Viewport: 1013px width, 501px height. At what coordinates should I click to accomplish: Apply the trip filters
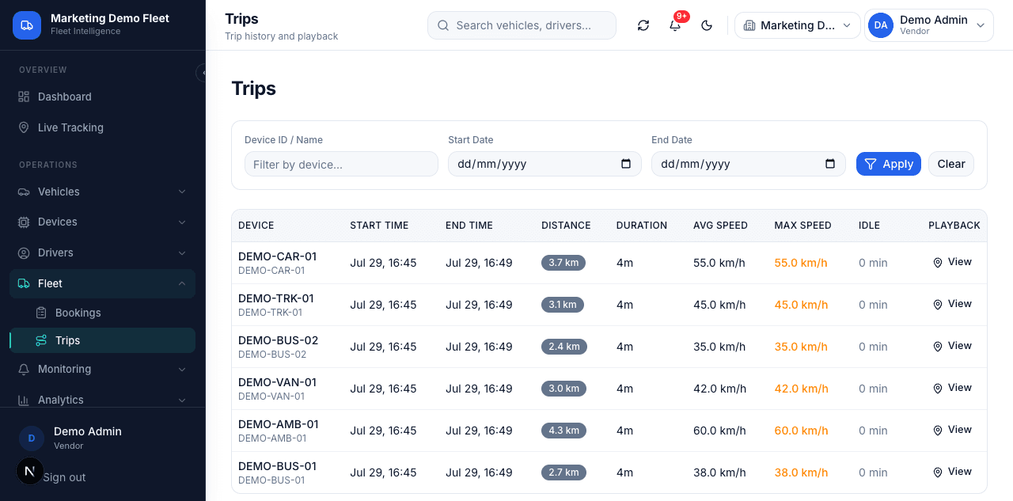(889, 164)
